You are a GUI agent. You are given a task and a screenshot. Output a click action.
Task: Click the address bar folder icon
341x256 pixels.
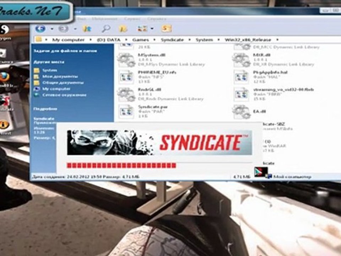click(x=38, y=39)
